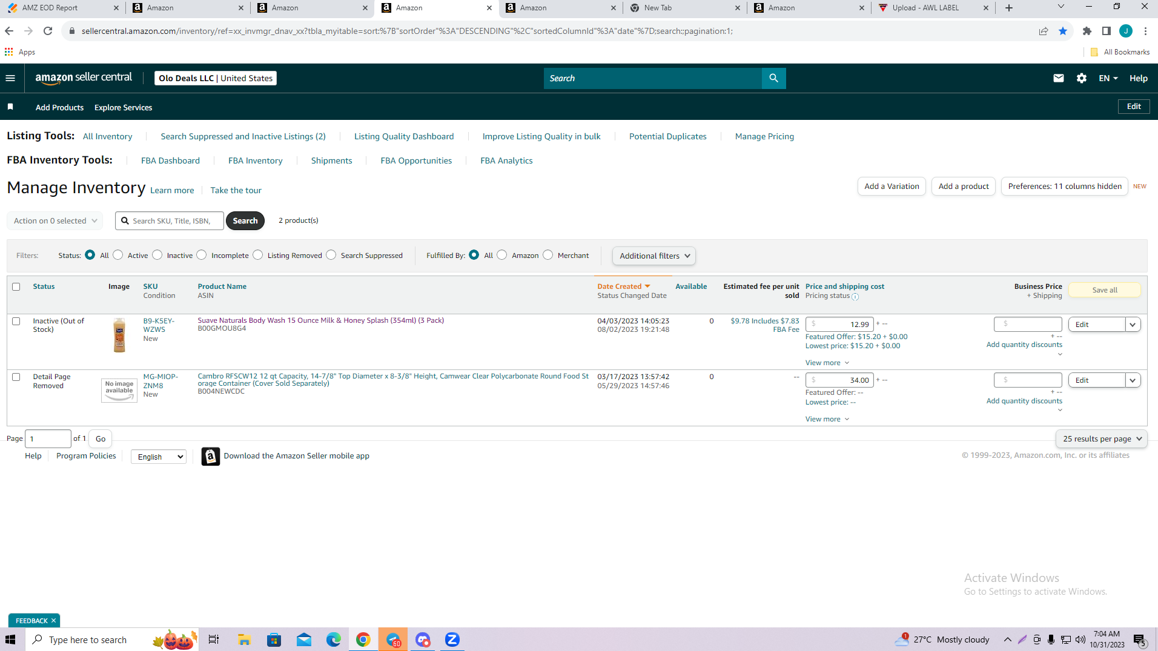Reload the page with browser refresh icon
This screenshot has width=1158, height=651.
[x=48, y=31]
